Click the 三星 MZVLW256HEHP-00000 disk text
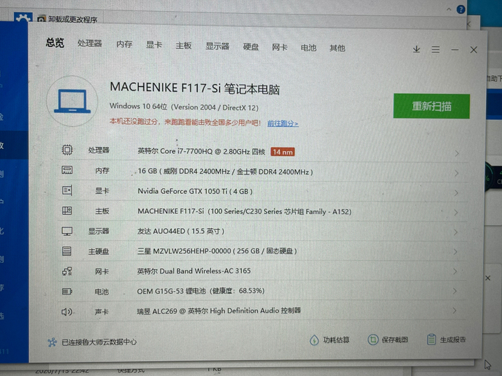This screenshot has height=376, width=502. [217, 250]
